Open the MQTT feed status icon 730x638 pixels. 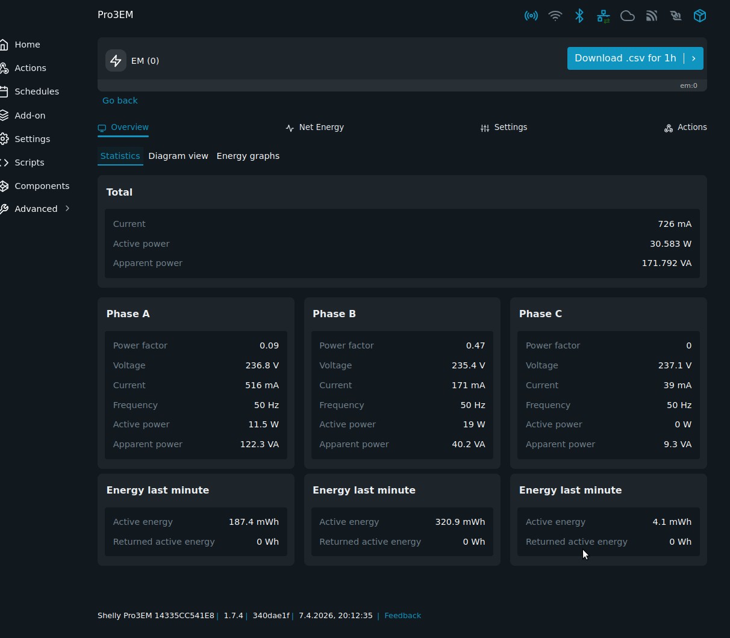[651, 16]
